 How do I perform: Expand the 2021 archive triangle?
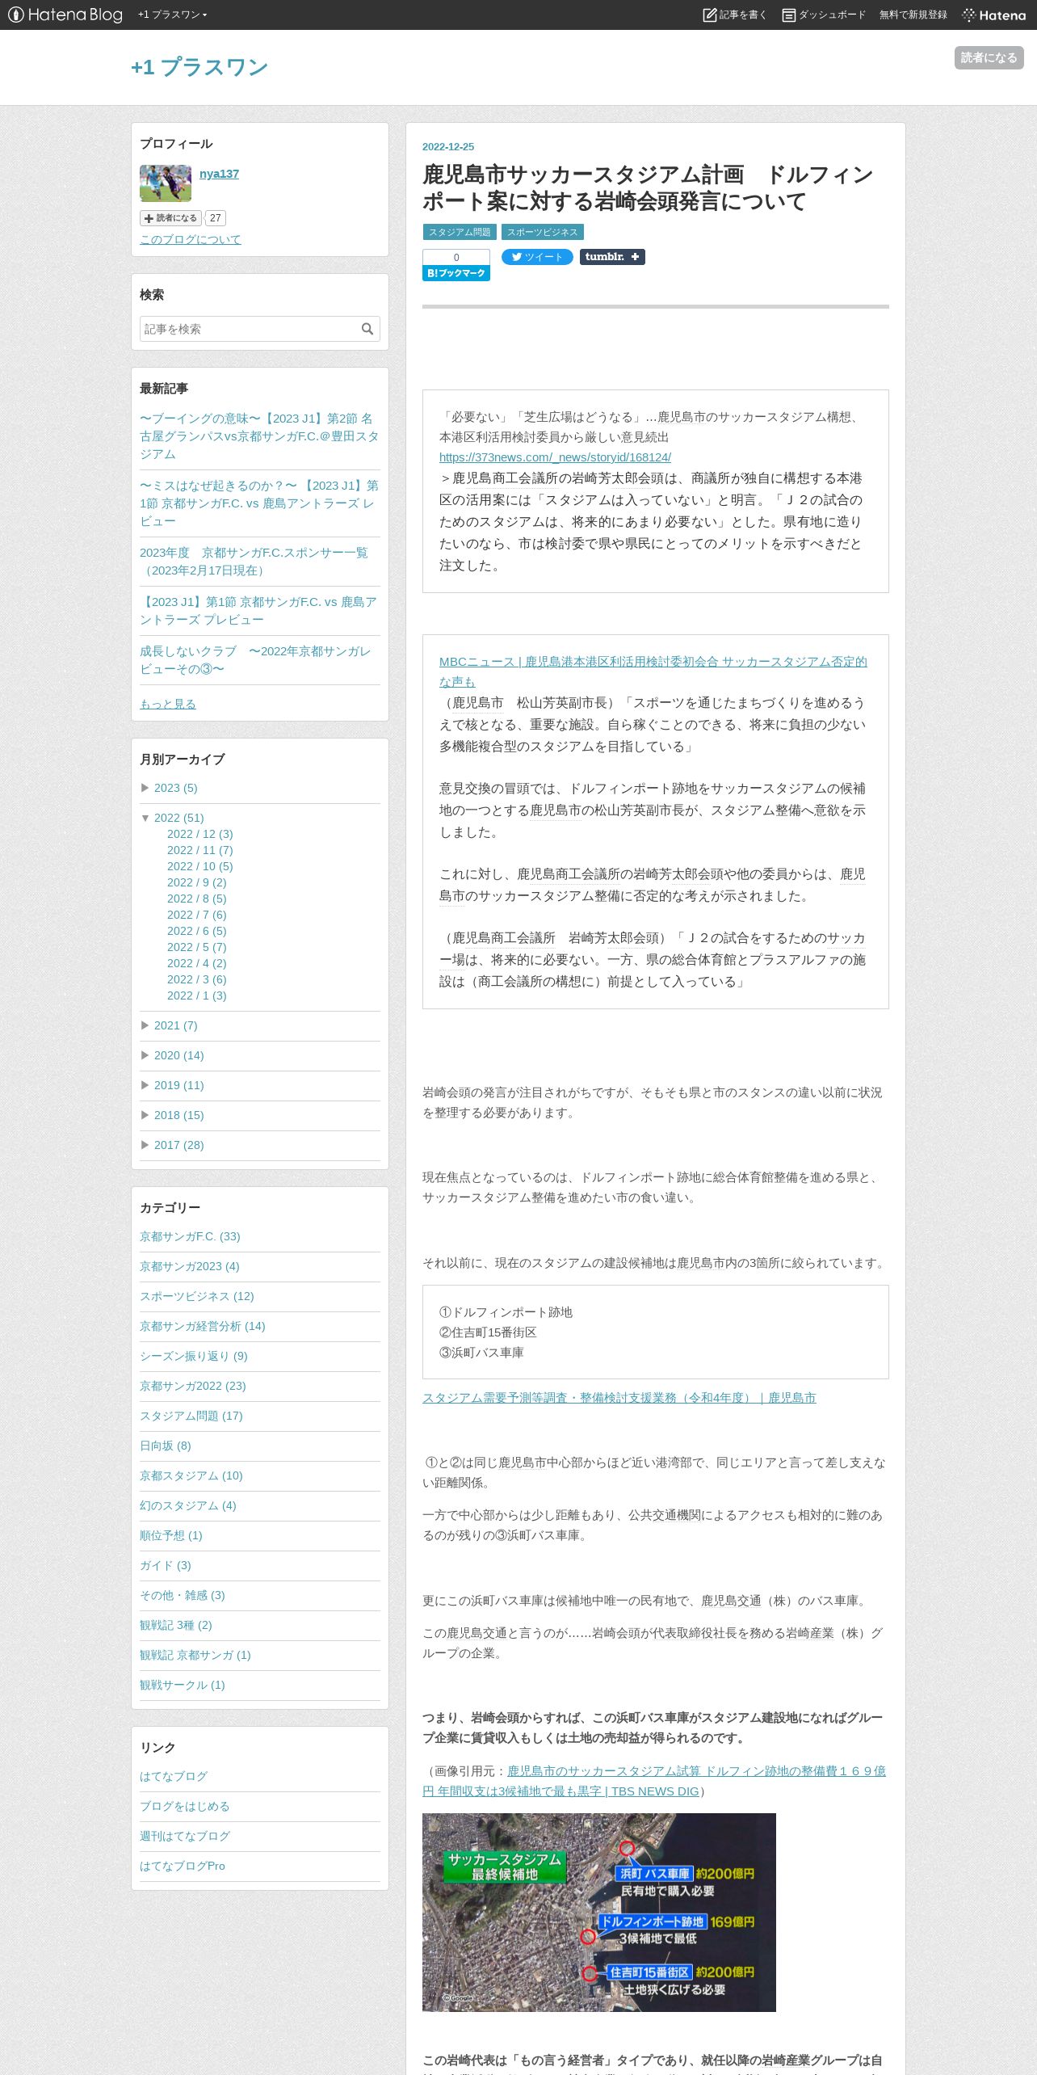(x=145, y=1025)
